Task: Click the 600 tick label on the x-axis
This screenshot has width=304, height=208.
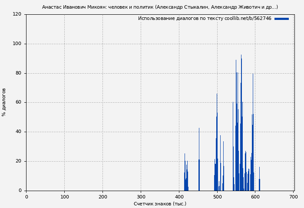Action: [255, 197]
